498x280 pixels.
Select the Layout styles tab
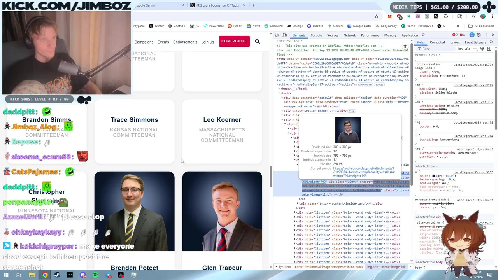pyautogui.click(x=455, y=42)
